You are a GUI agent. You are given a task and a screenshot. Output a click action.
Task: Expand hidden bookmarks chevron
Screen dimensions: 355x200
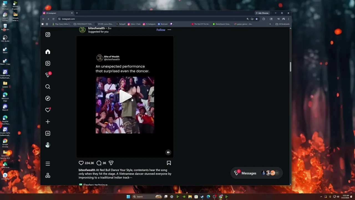pyautogui.click(x=270, y=24)
